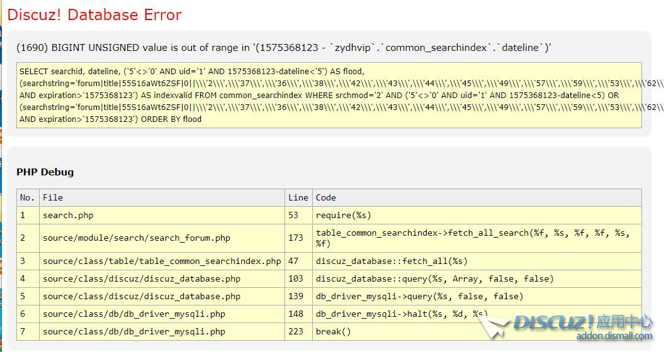Click the SQL line with AS indexvalid FROM common_searchindex
Viewport: 664px width, 352px height.
[x=319, y=96]
